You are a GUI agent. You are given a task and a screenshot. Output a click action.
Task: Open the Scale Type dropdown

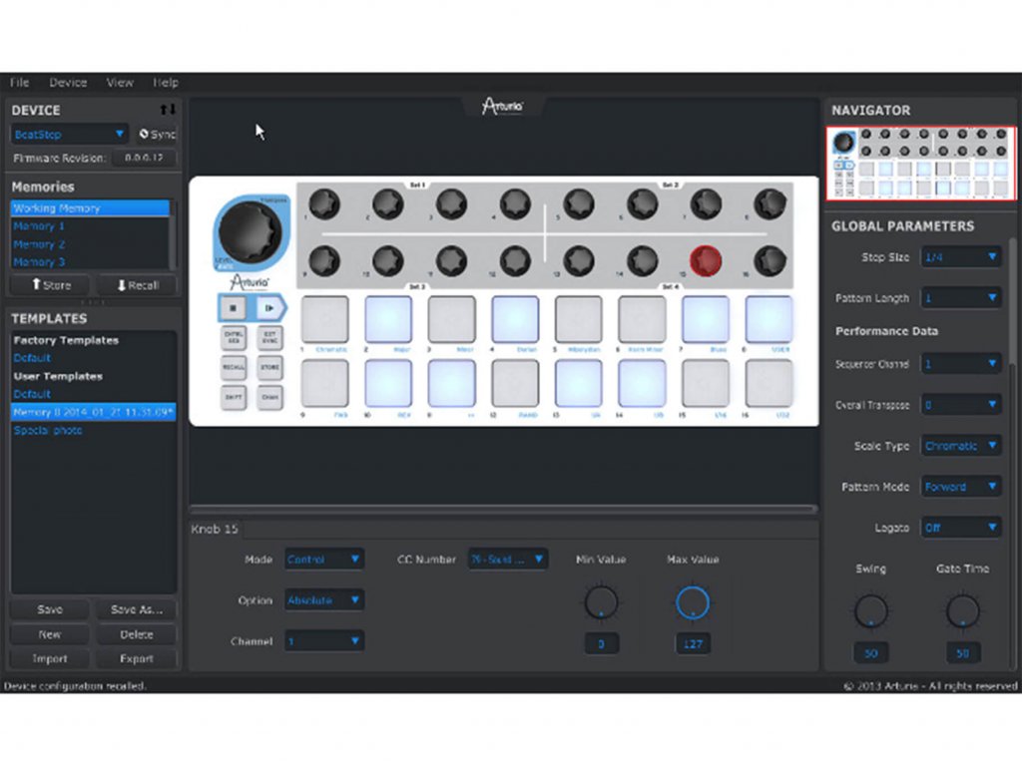pos(960,446)
